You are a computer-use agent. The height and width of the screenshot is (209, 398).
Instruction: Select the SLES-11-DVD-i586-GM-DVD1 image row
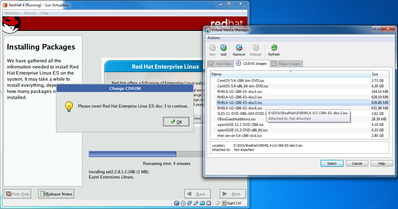(x=299, y=114)
